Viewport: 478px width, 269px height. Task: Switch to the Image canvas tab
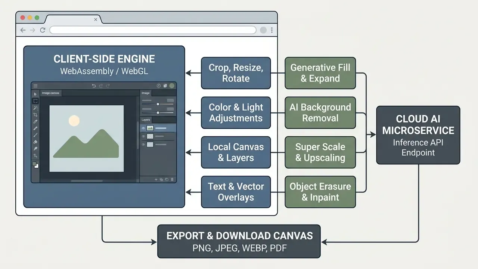tap(51, 93)
